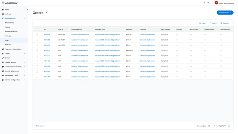The height and width of the screenshot is (134, 238).
Task: Click the Rewards & Payments money icon
Action: 3,71
